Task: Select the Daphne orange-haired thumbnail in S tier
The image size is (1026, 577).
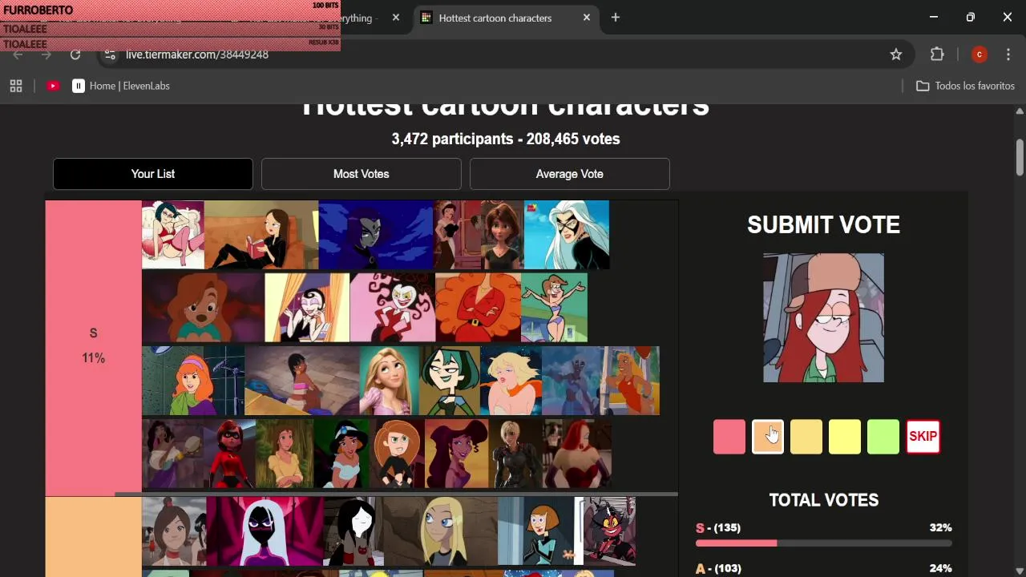Action: [193, 381]
